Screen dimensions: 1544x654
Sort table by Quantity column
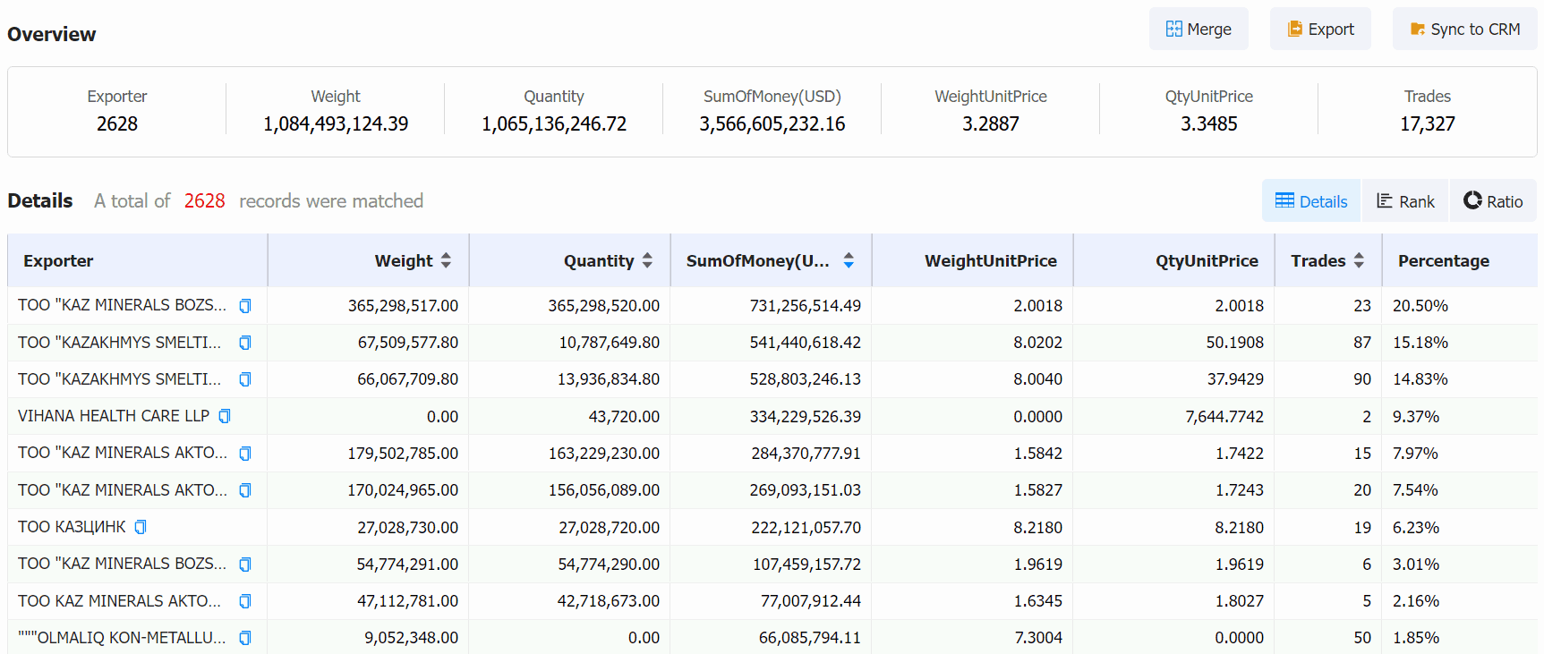point(647,260)
